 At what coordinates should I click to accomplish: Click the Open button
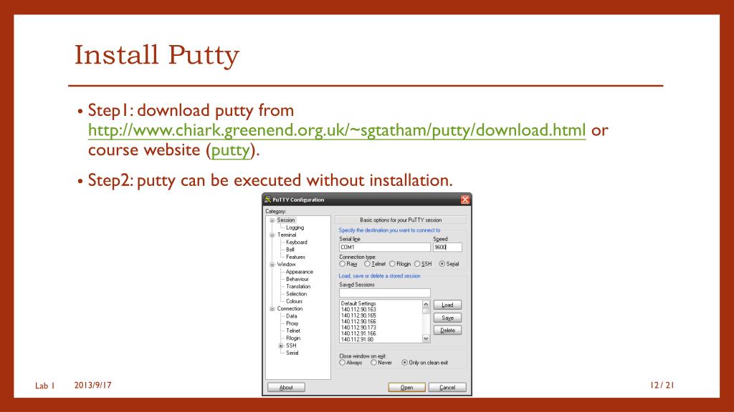pyautogui.click(x=407, y=387)
